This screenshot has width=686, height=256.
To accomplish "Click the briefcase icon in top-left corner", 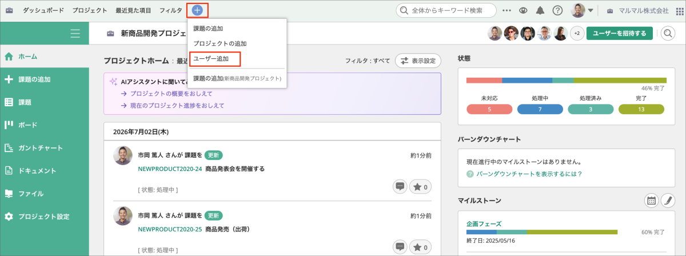I will click(9, 10).
